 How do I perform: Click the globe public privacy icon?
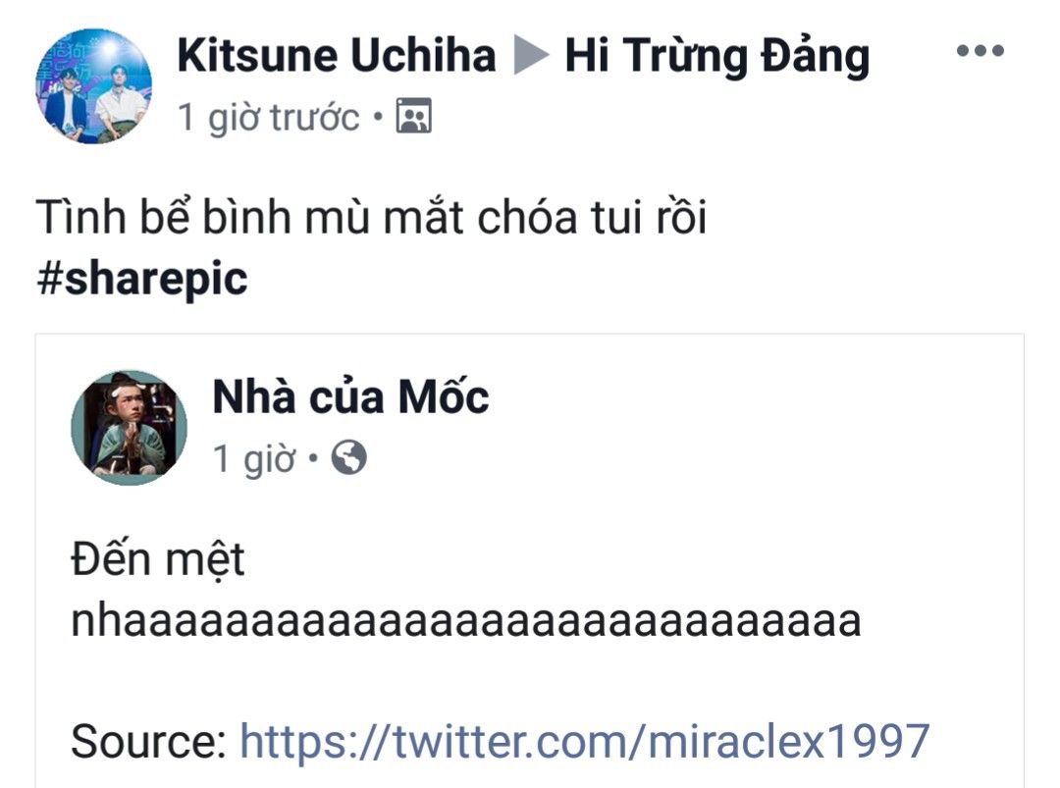pyautogui.click(x=348, y=457)
